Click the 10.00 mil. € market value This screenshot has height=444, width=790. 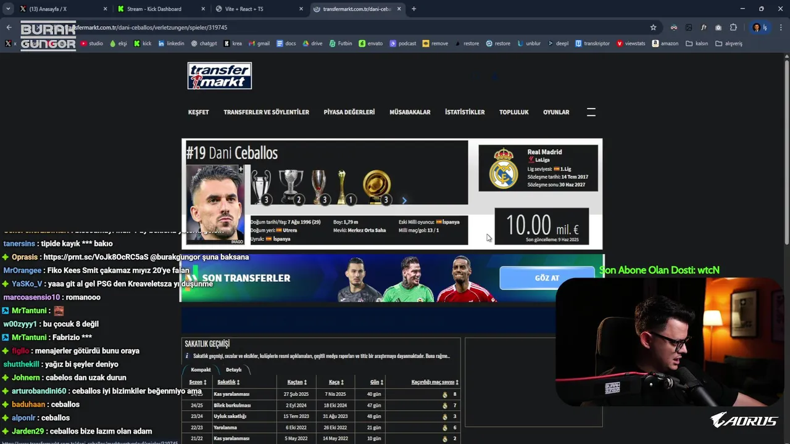pos(541,226)
